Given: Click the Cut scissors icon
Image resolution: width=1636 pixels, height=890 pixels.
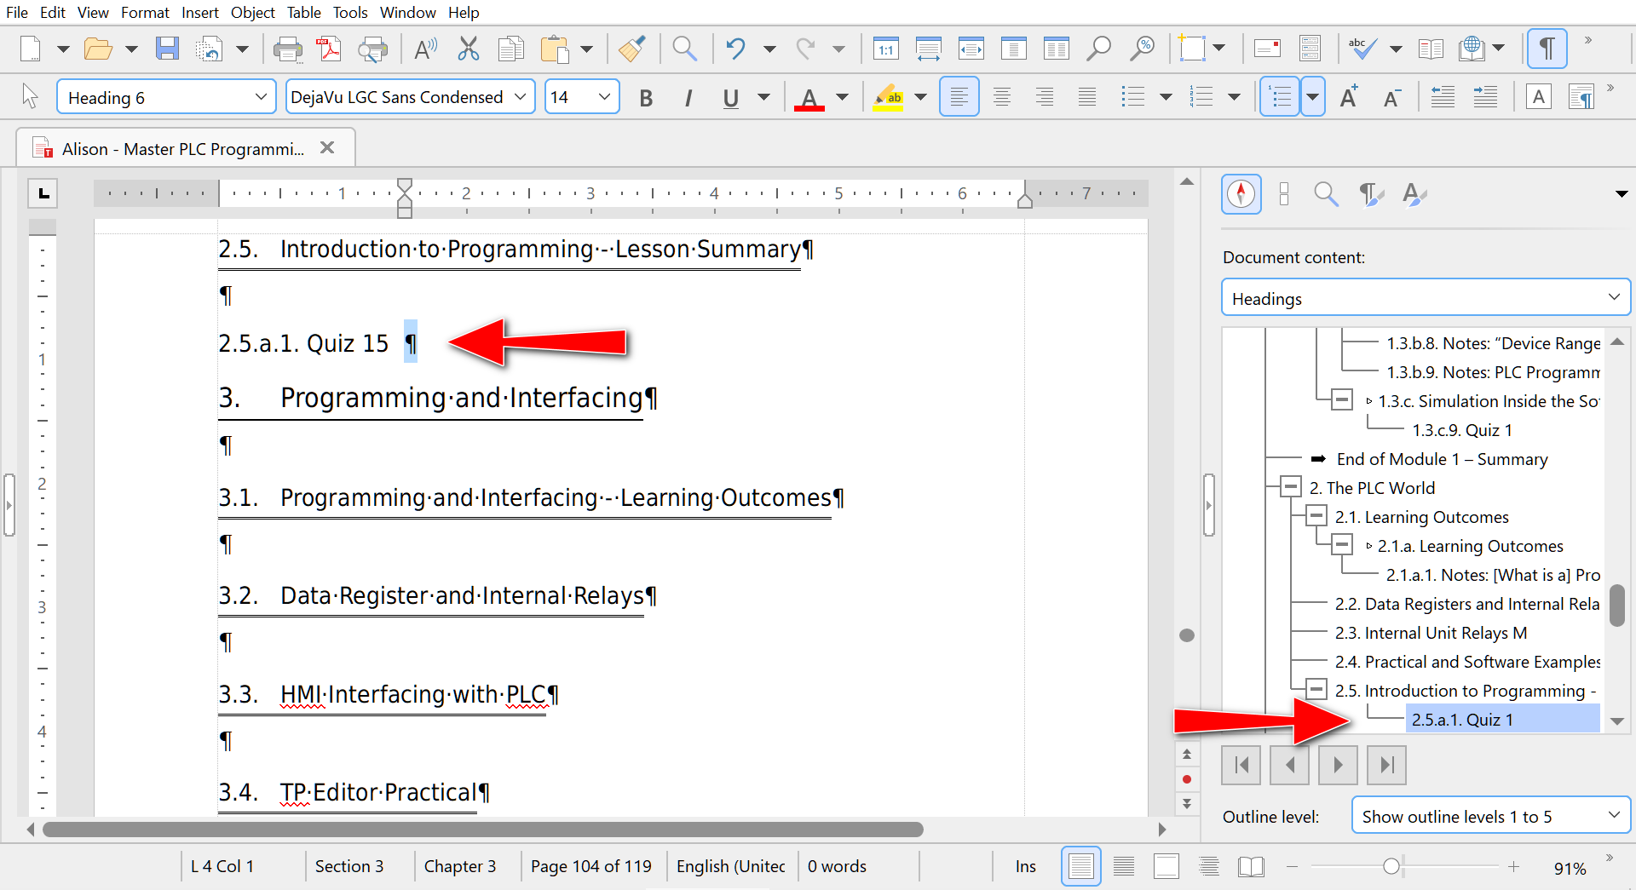Looking at the screenshot, I should (x=468, y=49).
